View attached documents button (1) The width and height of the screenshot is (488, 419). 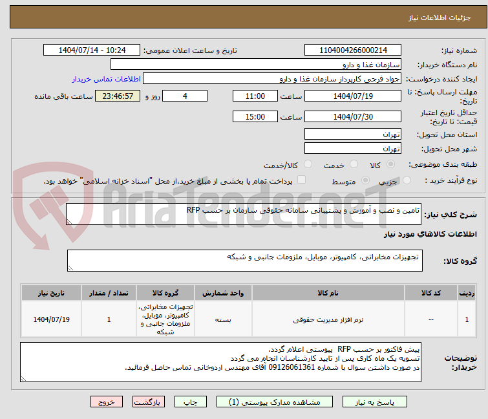point(275,402)
